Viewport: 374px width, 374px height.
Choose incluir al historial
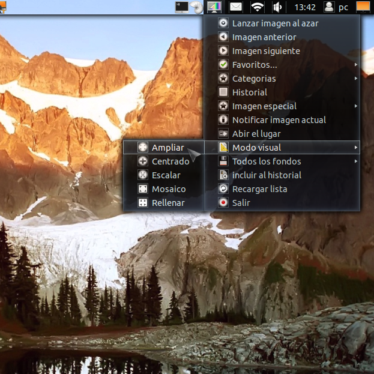click(282, 175)
